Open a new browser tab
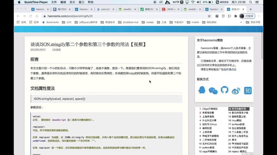This screenshot has height=155, width=277. pos(251,9)
